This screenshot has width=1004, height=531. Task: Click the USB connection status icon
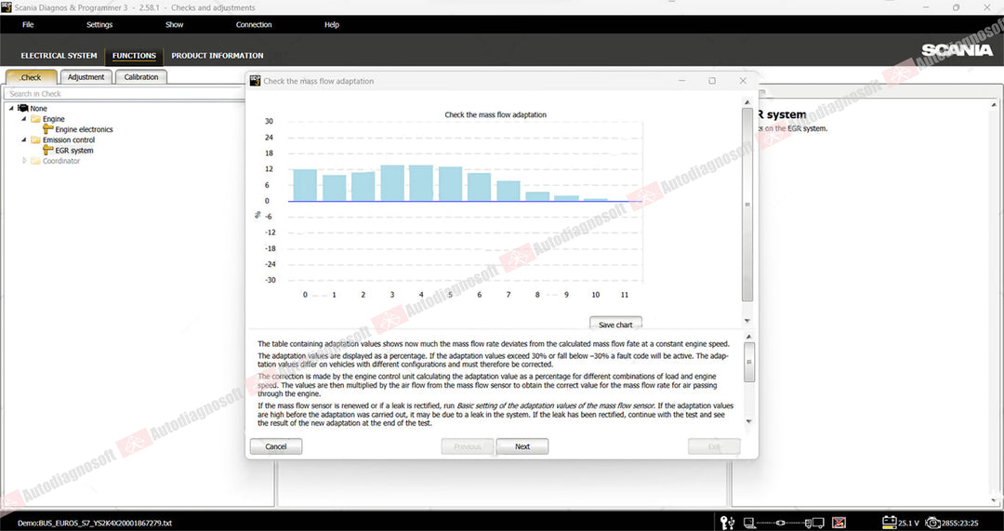(733, 522)
